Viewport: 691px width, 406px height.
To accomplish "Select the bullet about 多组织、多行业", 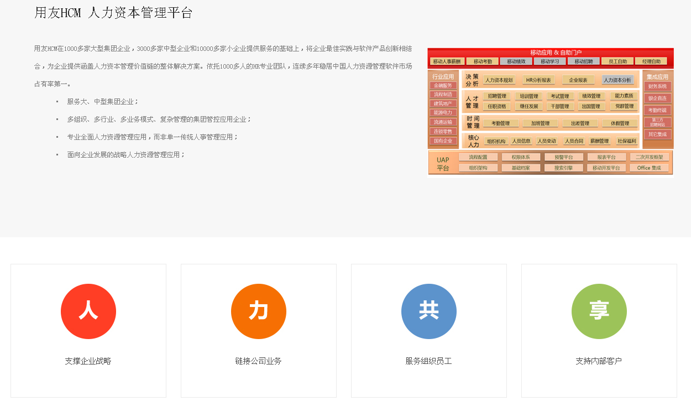I will pyautogui.click(x=159, y=119).
